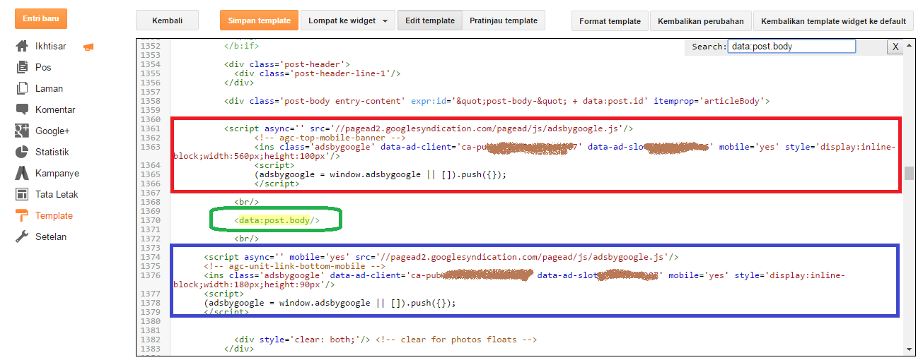The image size is (923, 360).
Task: Click the Entri baru button
Action: pos(41,18)
